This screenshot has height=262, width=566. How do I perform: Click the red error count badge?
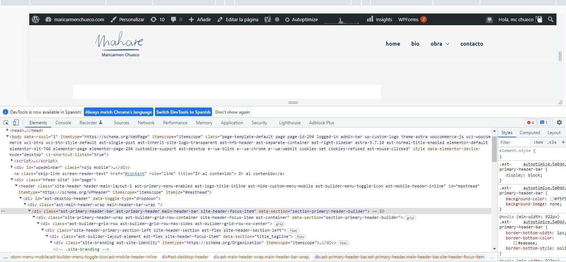pos(530,123)
